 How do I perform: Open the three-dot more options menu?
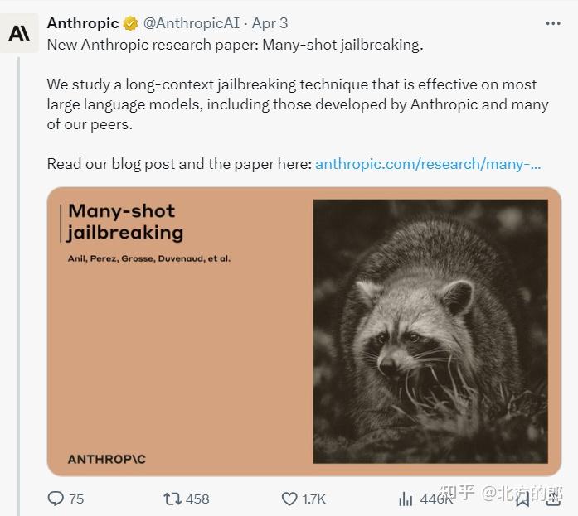pos(553,24)
